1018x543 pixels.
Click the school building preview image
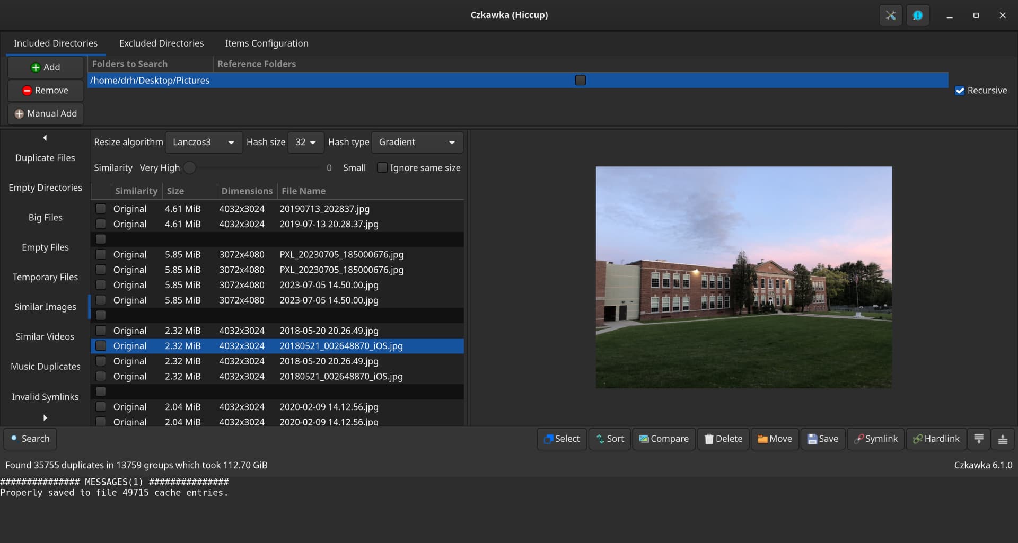743,277
